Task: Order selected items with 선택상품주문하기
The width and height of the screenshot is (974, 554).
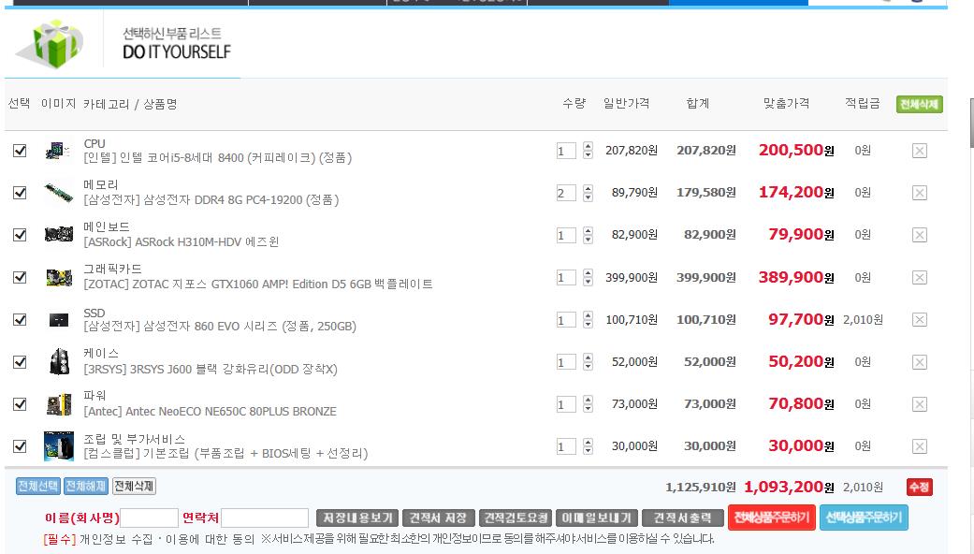Action: click(864, 518)
